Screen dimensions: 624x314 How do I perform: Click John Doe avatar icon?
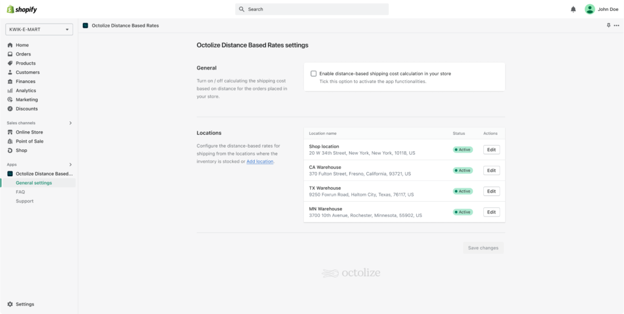[589, 9]
